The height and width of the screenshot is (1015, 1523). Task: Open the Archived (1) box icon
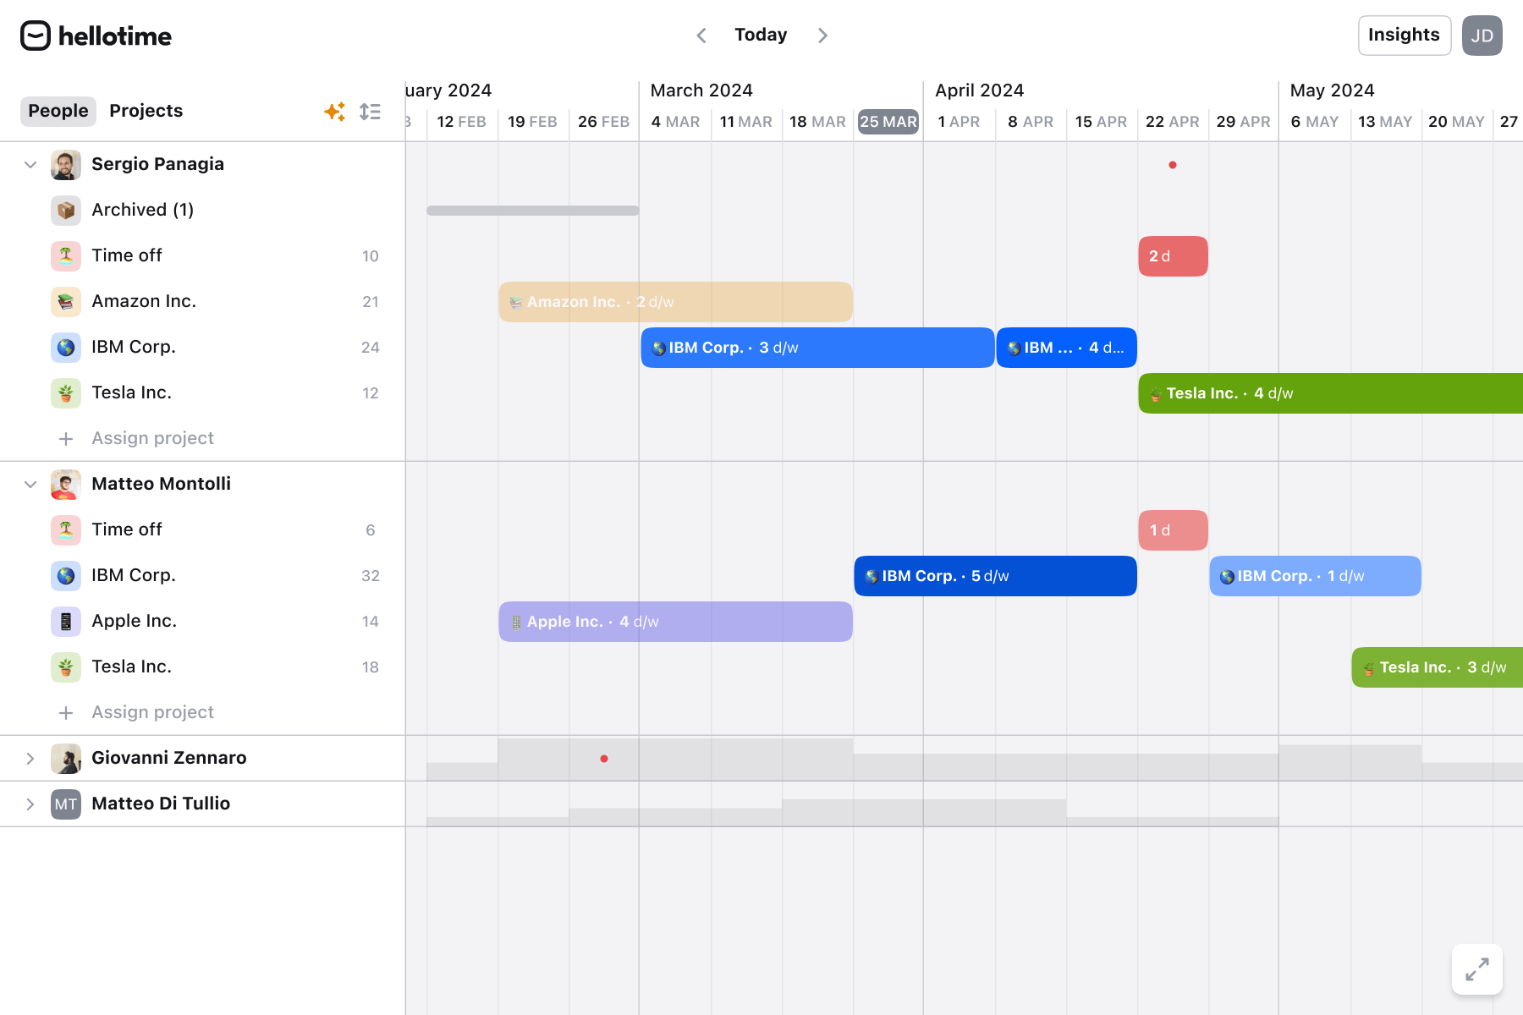tap(66, 210)
